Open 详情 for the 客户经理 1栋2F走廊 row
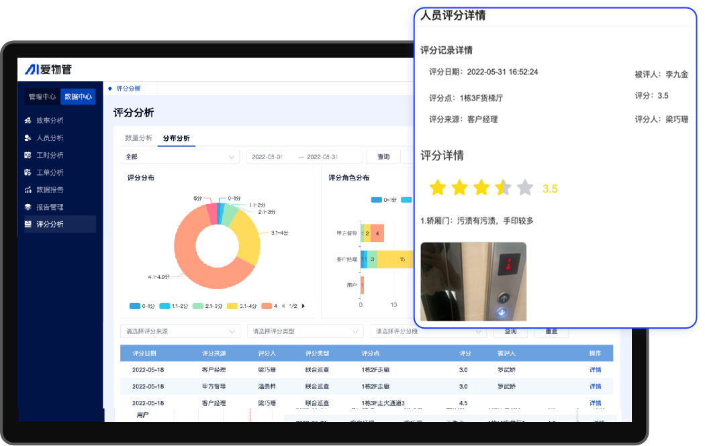705x446 pixels. click(596, 370)
